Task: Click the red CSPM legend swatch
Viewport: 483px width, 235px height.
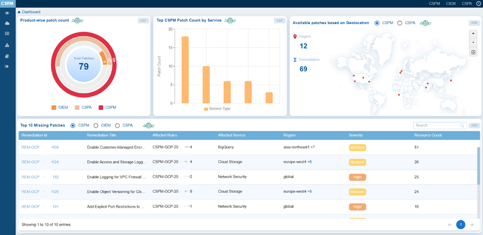Action: tap(101, 107)
